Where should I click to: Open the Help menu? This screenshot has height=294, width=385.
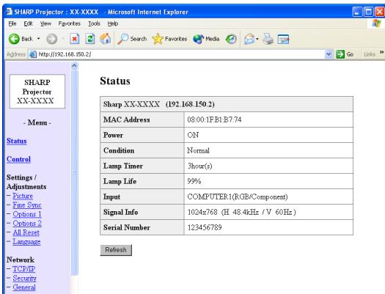coord(113,23)
